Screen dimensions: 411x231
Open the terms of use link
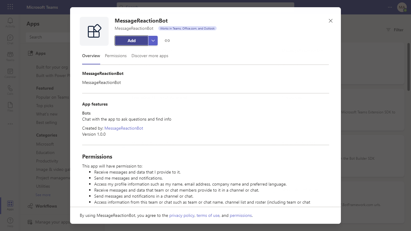(208, 215)
